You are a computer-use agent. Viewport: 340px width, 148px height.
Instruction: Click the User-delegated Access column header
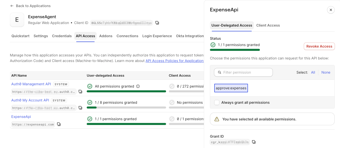[105, 75]
